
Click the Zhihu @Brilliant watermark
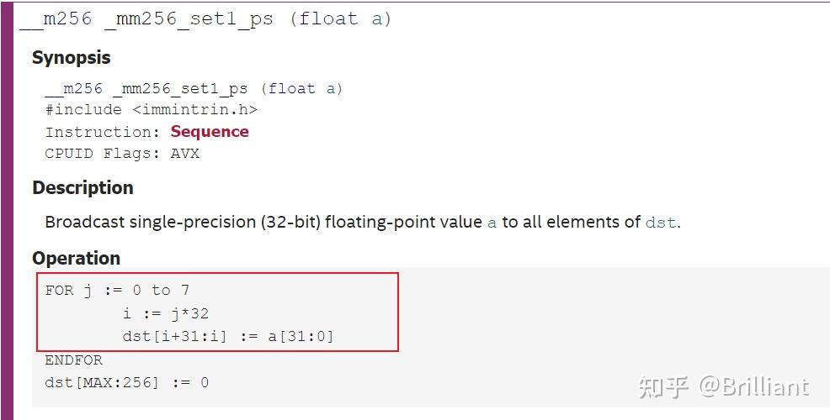click(x=724, y=387)
